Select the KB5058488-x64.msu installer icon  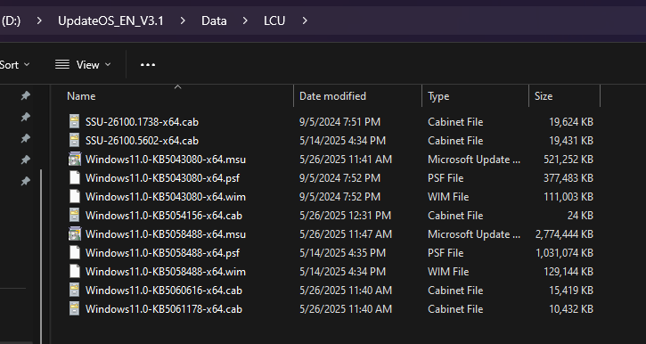(75, 234)
